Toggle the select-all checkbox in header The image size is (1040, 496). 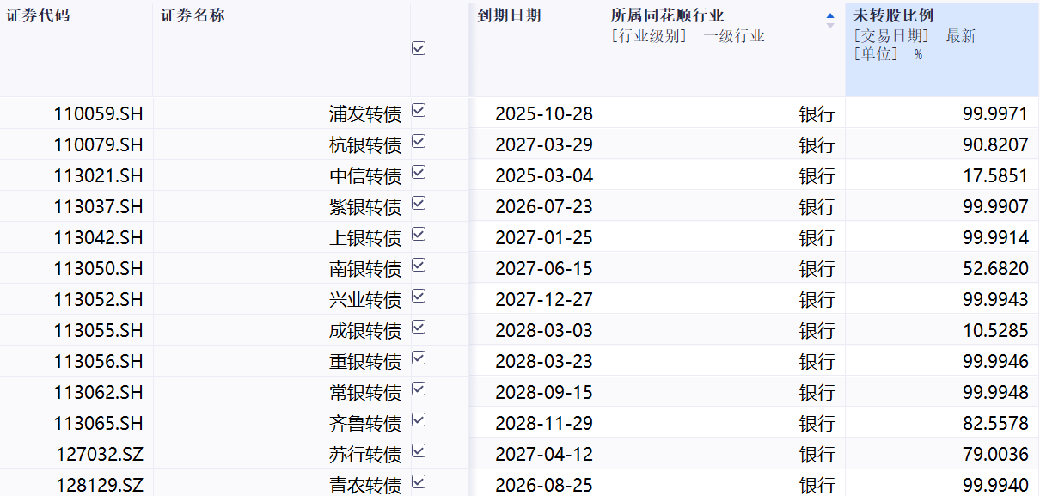coord(419,49)
